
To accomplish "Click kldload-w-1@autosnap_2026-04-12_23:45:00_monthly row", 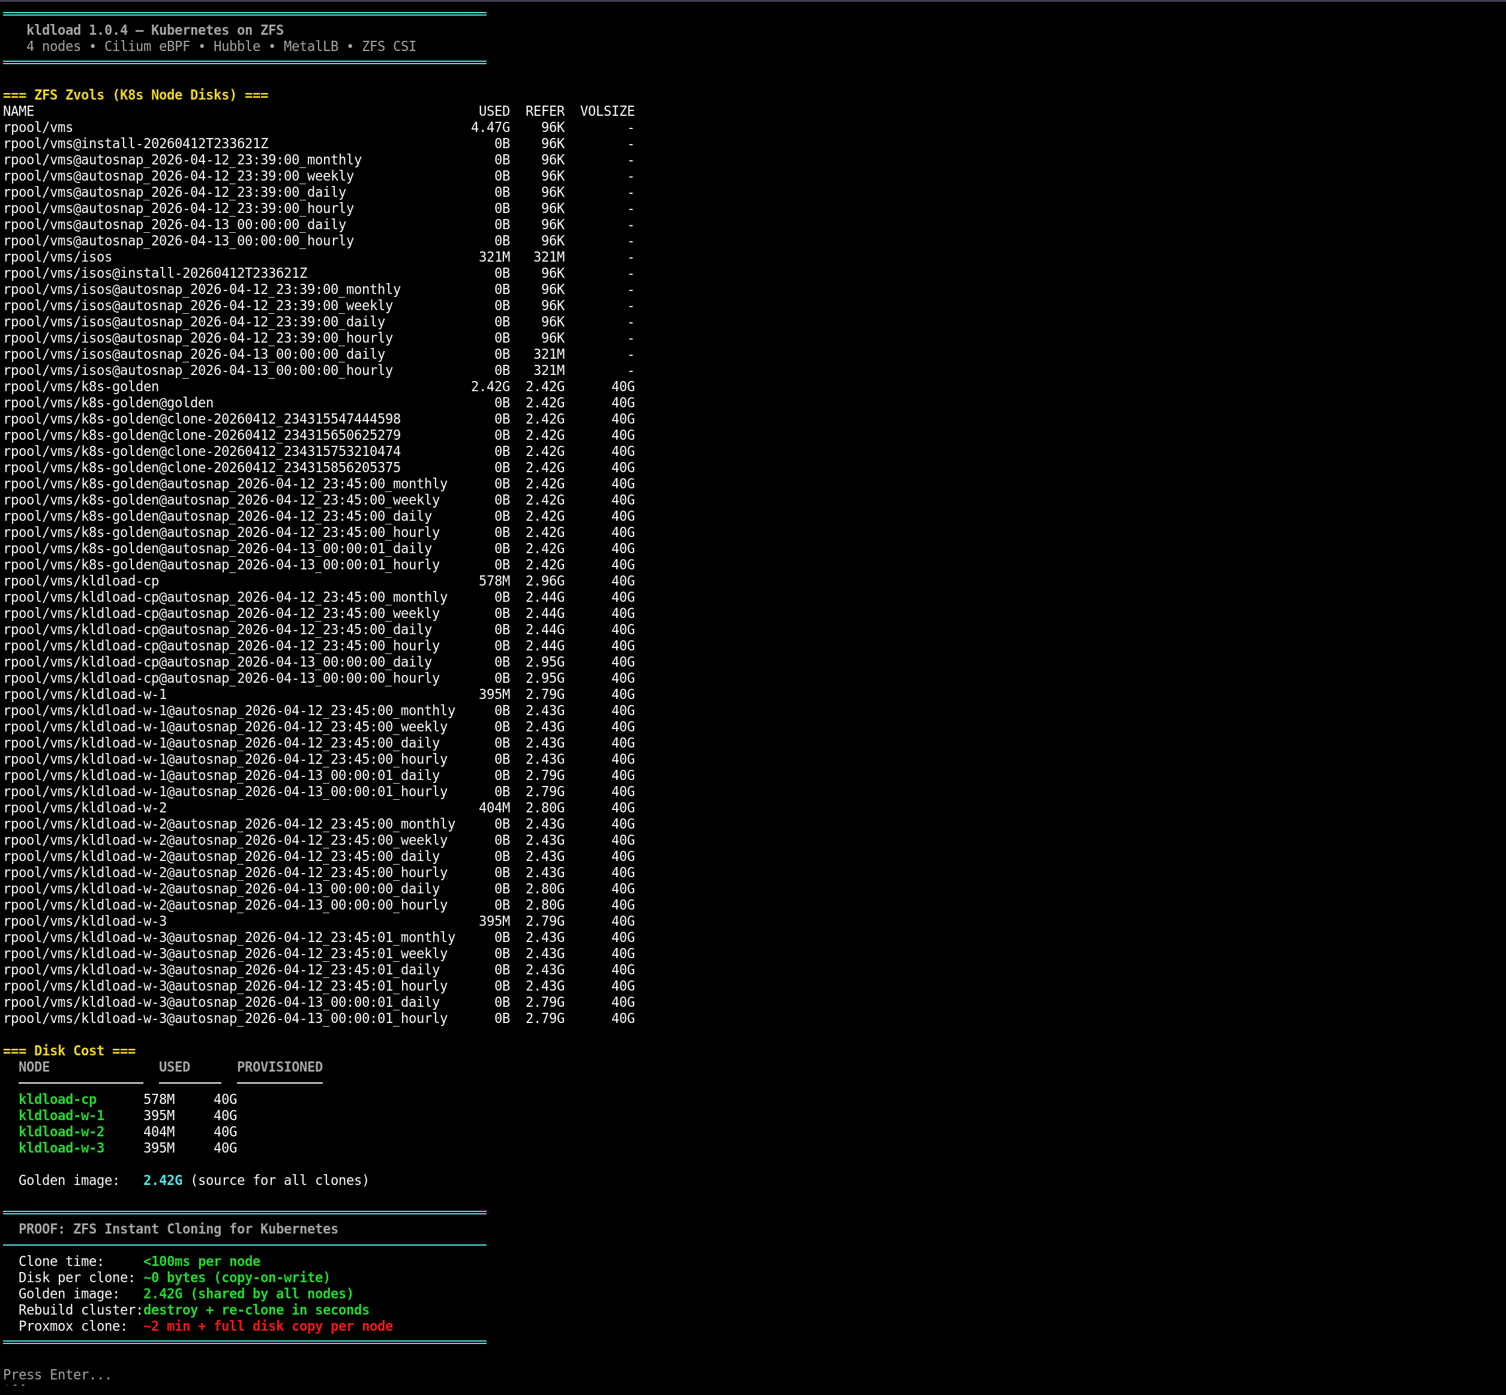I will coord(319,710).
